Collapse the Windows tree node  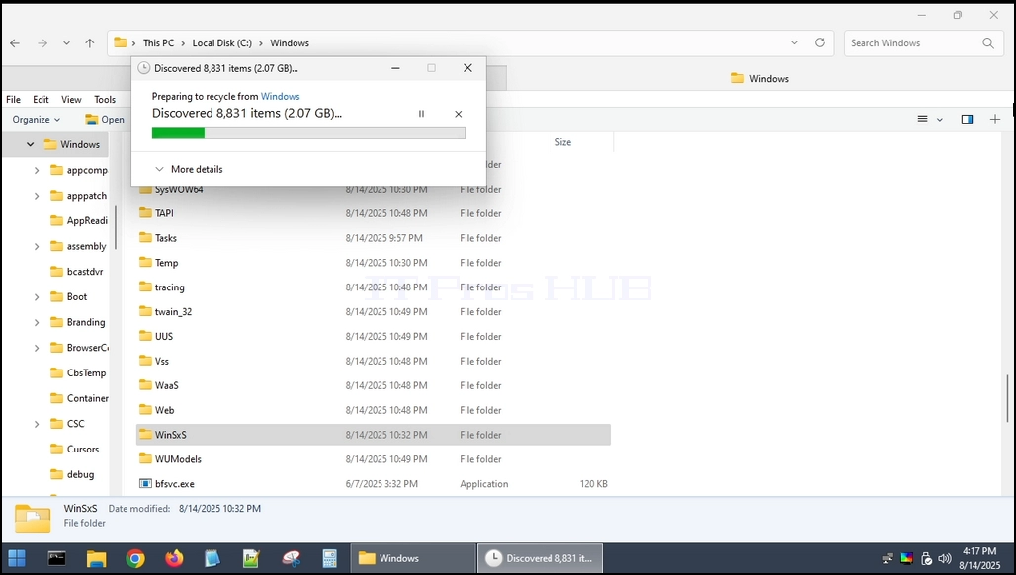point(30,144)
